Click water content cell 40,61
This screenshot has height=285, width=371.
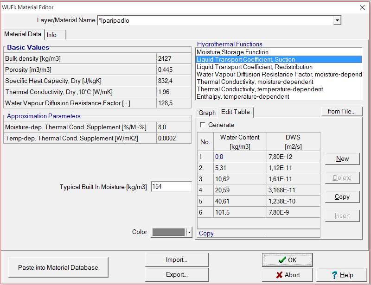(240, 201)
